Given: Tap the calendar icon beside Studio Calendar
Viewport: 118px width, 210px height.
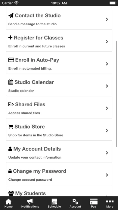Looking at the screenshot, I should point(11,82).
